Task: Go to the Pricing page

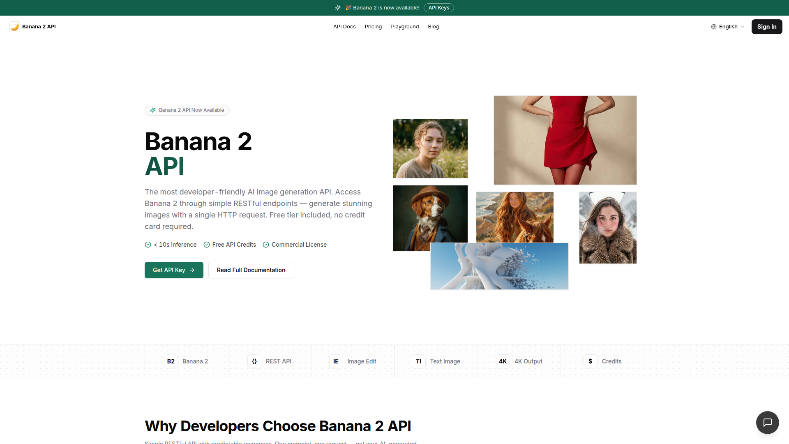Action: click(x=373, y=27)
